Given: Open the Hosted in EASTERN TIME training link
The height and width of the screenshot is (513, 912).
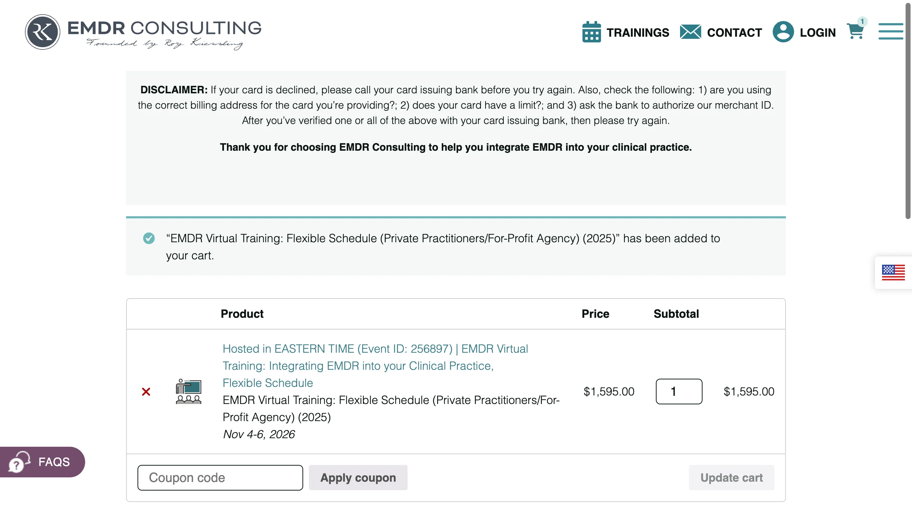Looking at the screenshot, I should [375, 366].
